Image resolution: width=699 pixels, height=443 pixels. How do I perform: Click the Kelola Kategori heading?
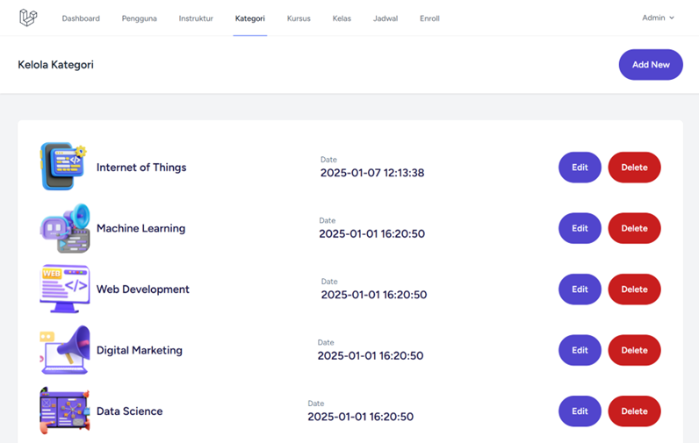(x=55, y=65)
